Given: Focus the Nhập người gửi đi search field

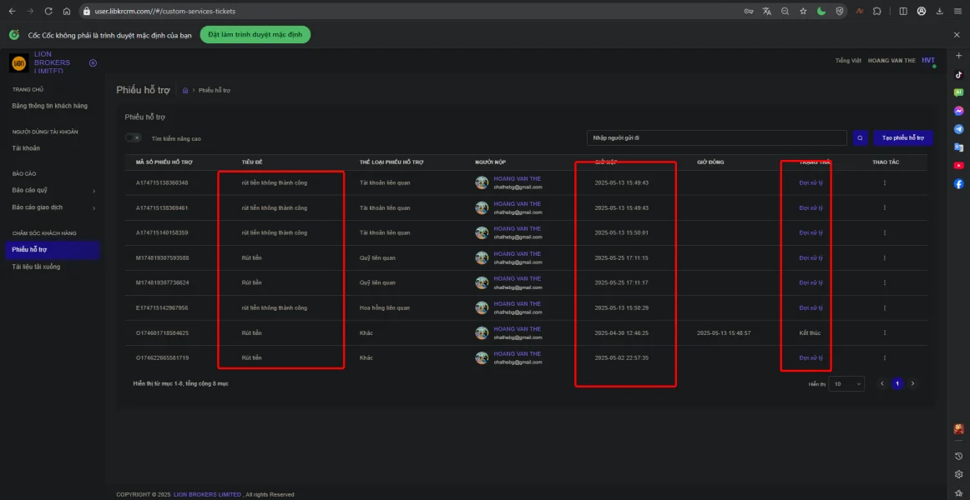Looking at the screenshot, I should point(716,138).
